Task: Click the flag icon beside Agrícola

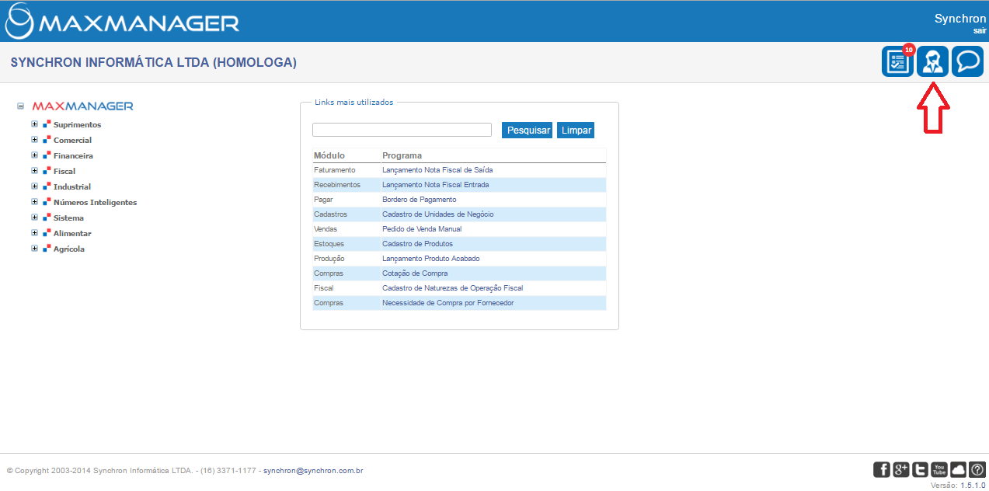Action: pyautogui.click(x=47, y=249)
